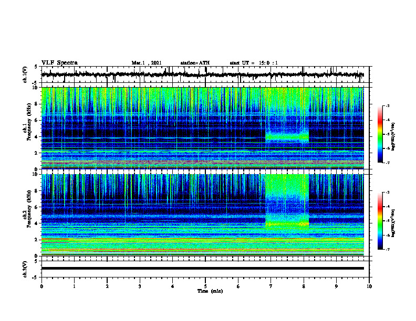Click time axis tick label "0"

click(x=41, y=286)
